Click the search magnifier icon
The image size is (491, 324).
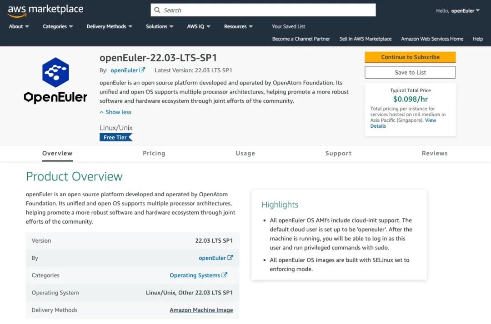157,10
